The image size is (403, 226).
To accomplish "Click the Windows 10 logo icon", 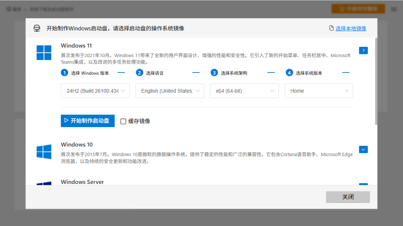I will pos(44,152).
